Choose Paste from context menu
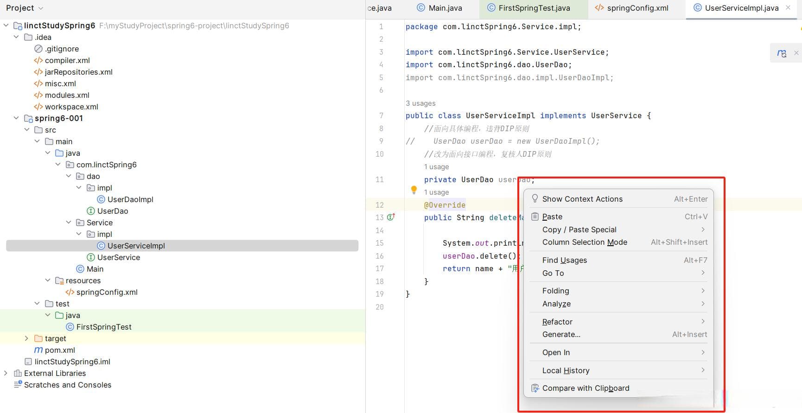Image resolution: width=802 pixels, height=413 pixels. click(x=619, y=216)
